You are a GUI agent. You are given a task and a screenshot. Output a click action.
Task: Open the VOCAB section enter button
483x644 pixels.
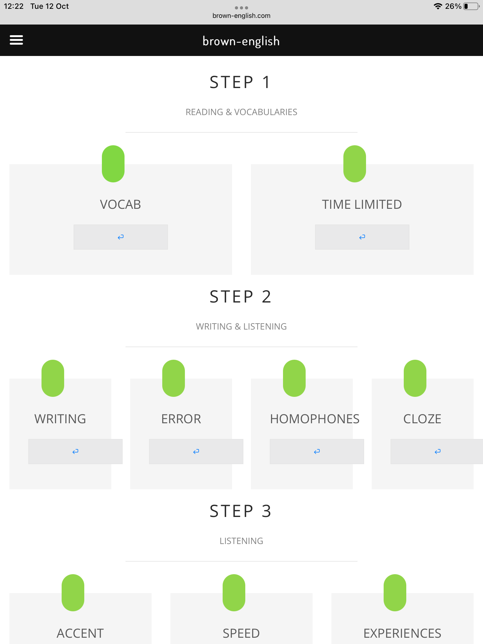[x=121, y=237]
